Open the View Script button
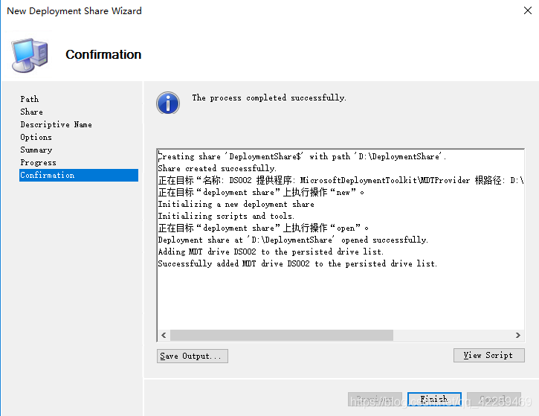The height and width of the screenshot is (416, 539). (x=488, y=355)
